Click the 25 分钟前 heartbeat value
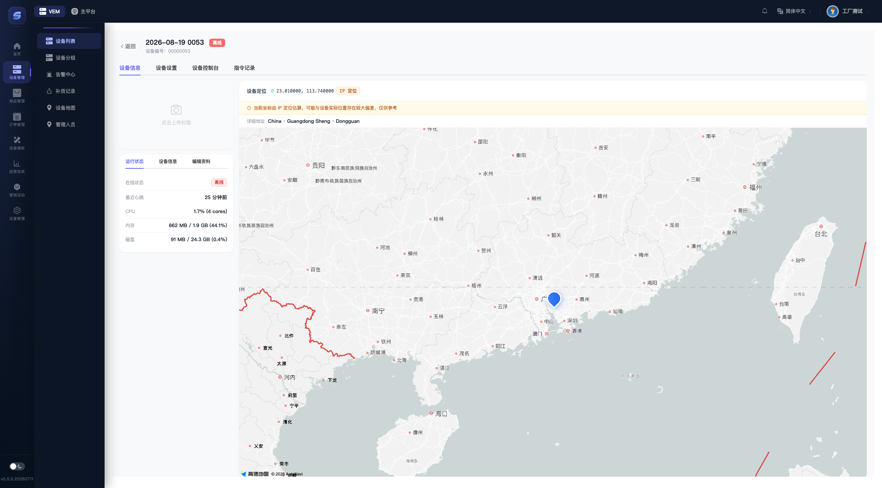This screenshot has width=882, height=488. 216,198
